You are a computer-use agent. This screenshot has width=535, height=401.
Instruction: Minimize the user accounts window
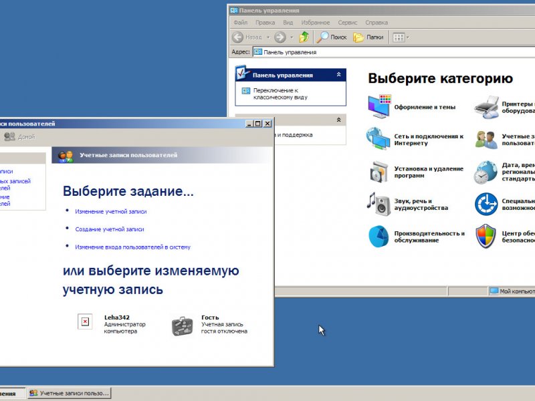[249, 124]
